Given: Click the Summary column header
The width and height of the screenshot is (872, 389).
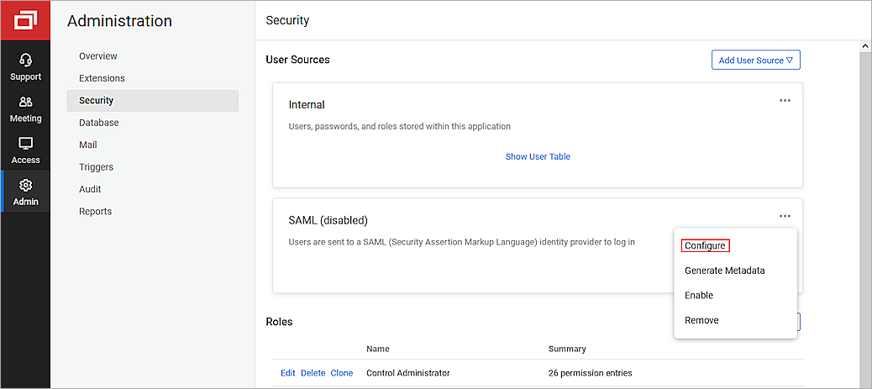Looking at the screenshot, I should click(x=567, y=349).
